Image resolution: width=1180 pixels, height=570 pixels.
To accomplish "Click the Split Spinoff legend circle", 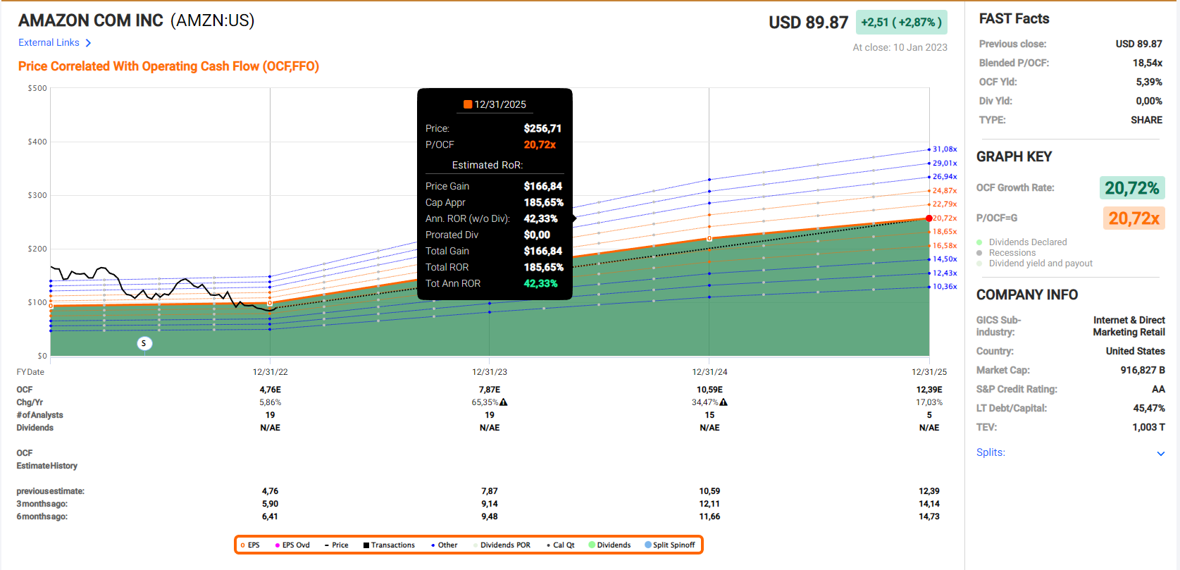I will pyautogui.click(x=648, y=545).
